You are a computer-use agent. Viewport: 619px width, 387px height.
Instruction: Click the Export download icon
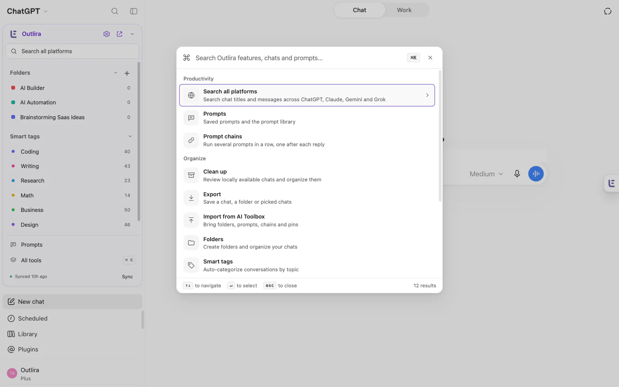[191, 198]
